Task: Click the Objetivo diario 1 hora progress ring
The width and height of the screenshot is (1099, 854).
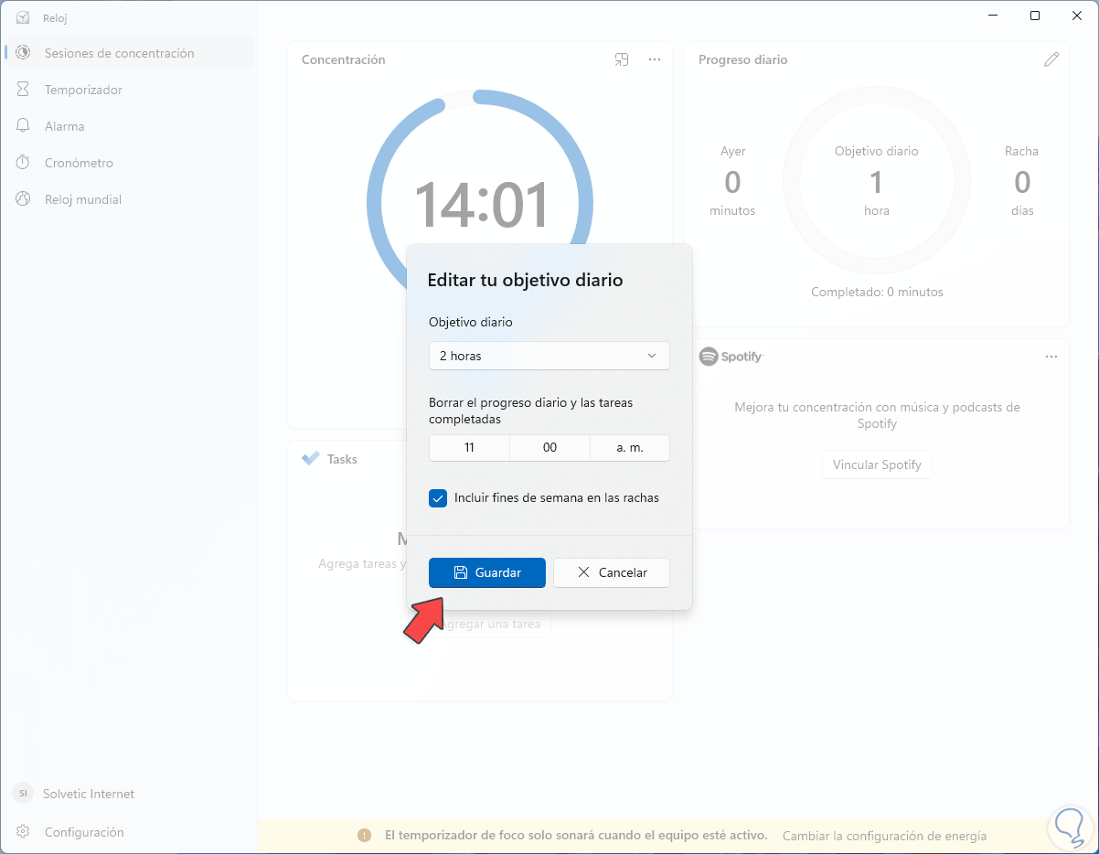Action: (876, 180)
